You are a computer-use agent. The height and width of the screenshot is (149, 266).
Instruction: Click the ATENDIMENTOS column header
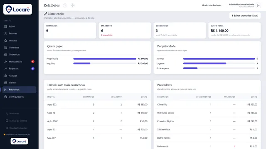[x=204, y=97]
